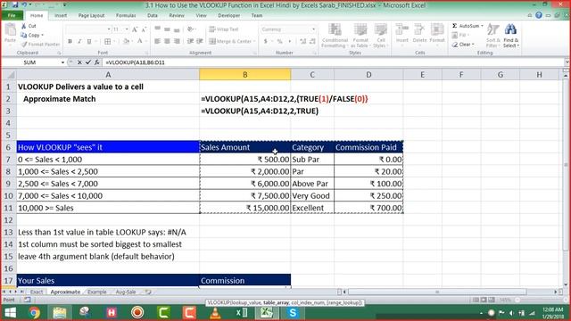
Task: Confirm formula with the checkmark button
Action: pos(88,62)
